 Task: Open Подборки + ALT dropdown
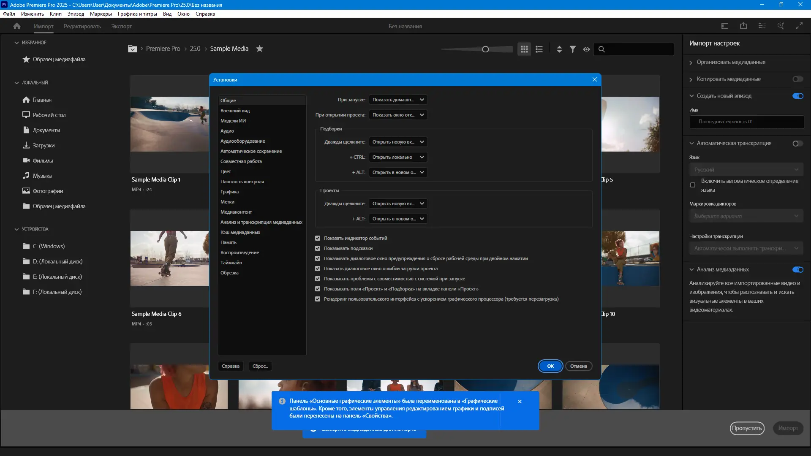tap(398, 172)
